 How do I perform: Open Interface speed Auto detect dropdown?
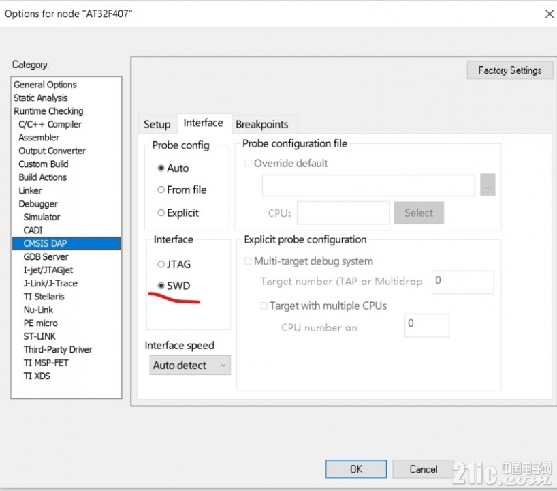coord(190,365)
